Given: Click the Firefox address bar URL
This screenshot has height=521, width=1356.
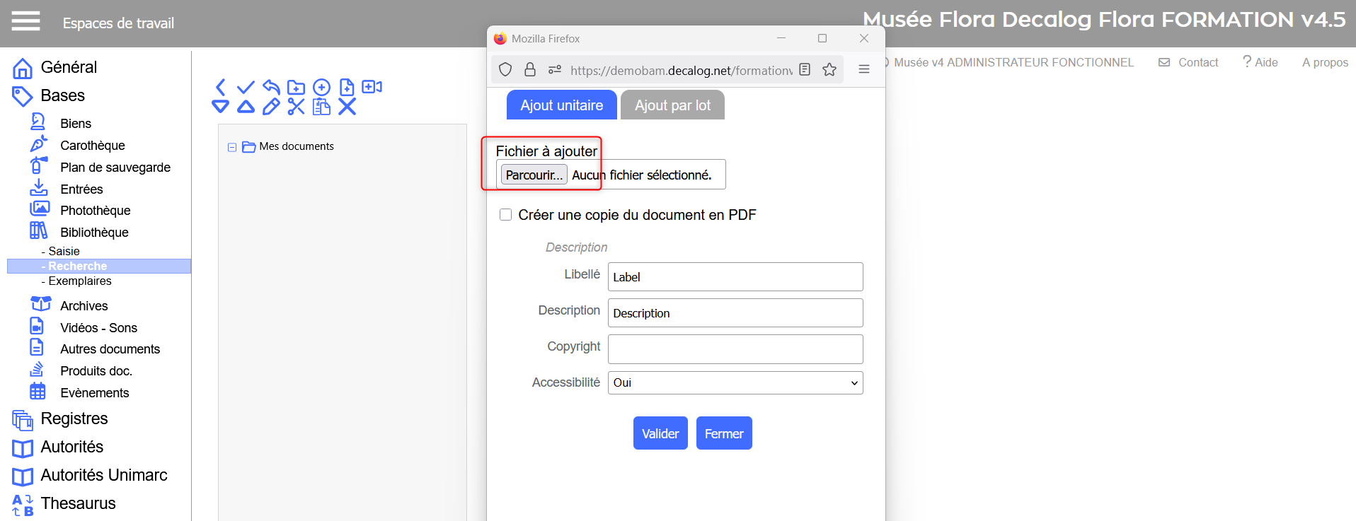Looking at the screenshot, I should point(681,70).
